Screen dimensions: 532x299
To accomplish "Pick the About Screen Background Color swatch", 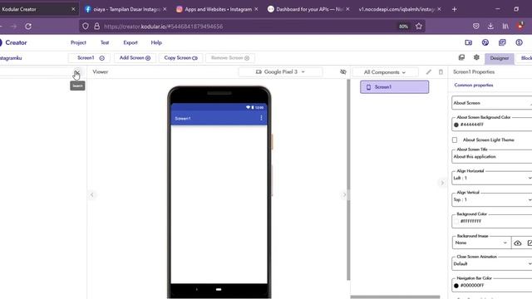I will 456,125.
